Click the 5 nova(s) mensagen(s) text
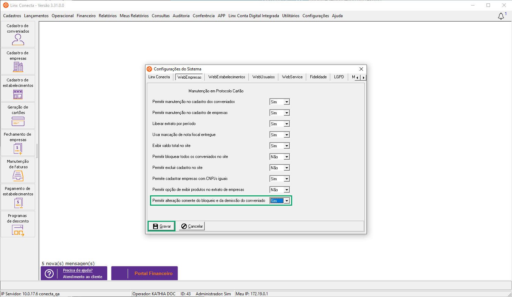The width and height of the screenshot is (512, 297). (68, 263)
